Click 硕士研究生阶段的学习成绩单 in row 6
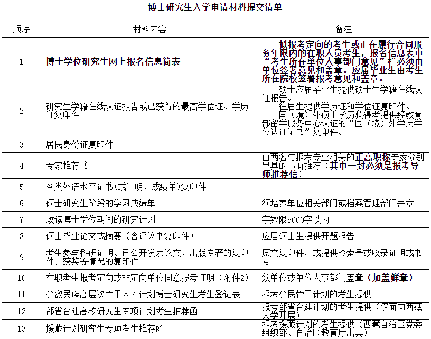Image resolution: width=431 pixels, height=339 pixels. 100,203
